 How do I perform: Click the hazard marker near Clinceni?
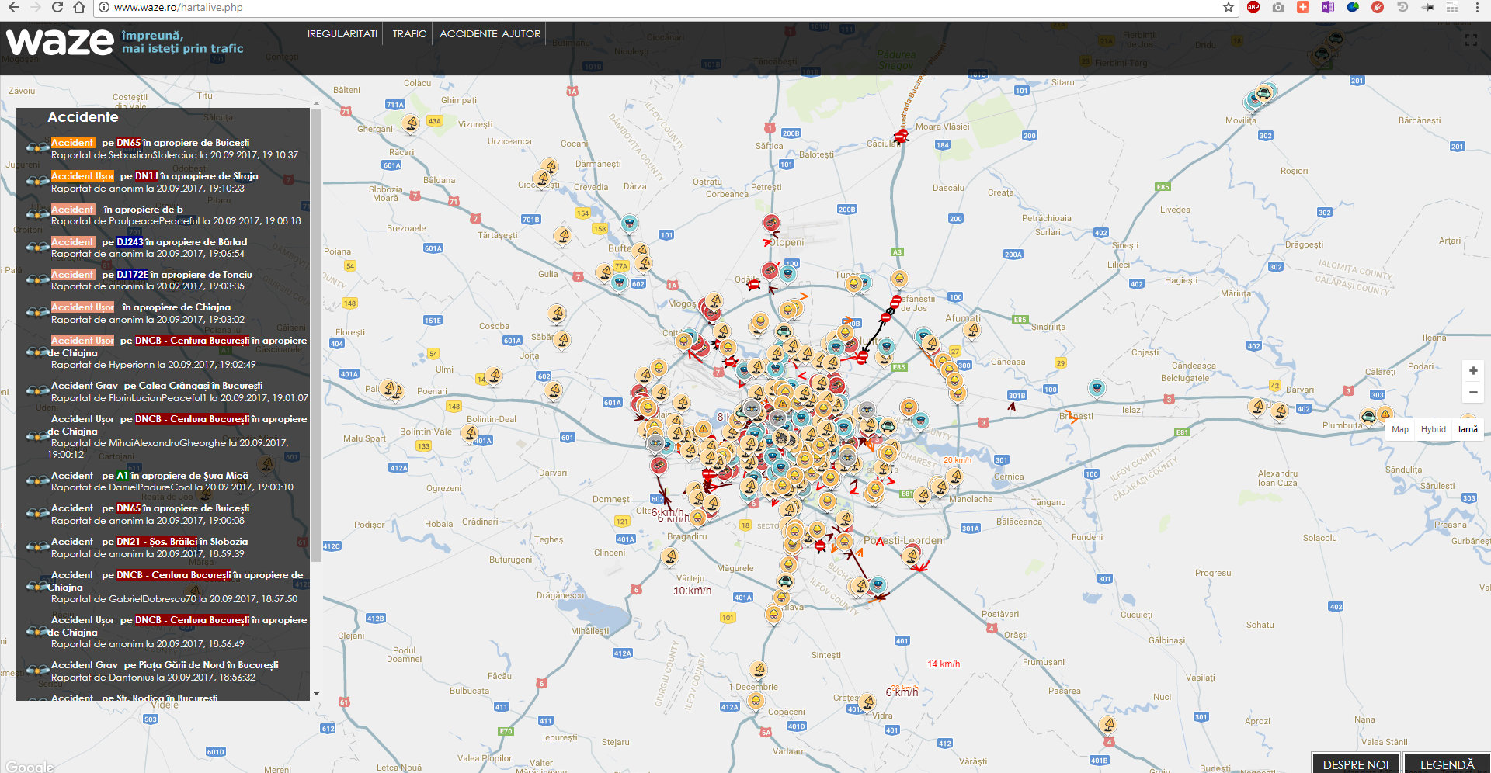click(x=670, y=556)
